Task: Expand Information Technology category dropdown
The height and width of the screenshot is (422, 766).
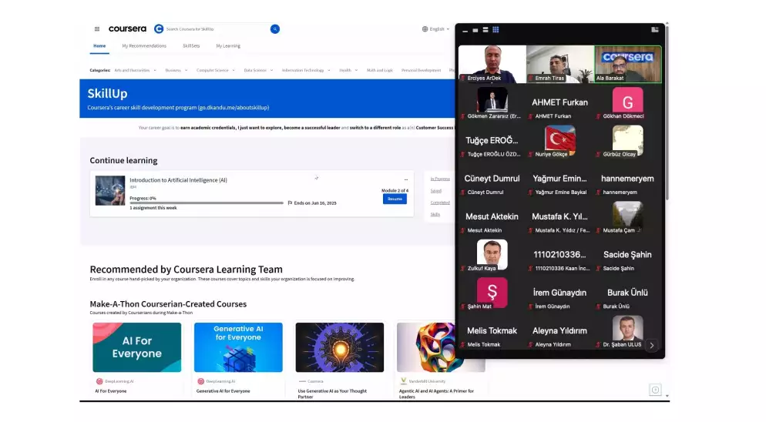Action: [x=306, y=70]
